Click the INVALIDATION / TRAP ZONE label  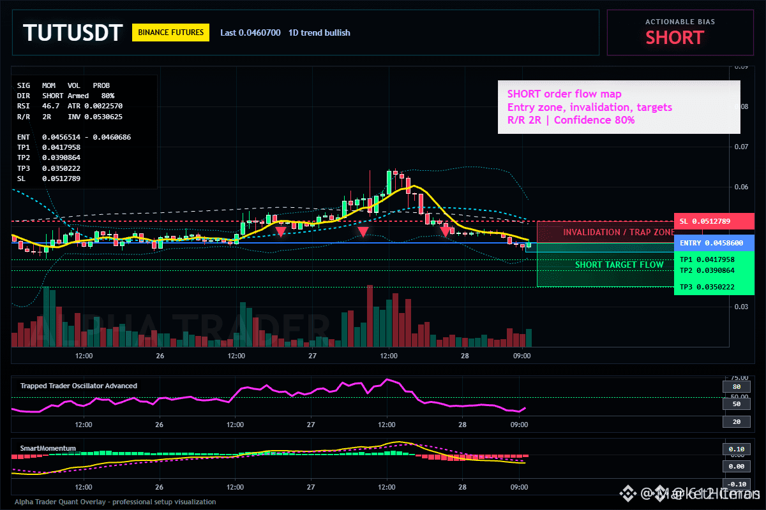619,233
